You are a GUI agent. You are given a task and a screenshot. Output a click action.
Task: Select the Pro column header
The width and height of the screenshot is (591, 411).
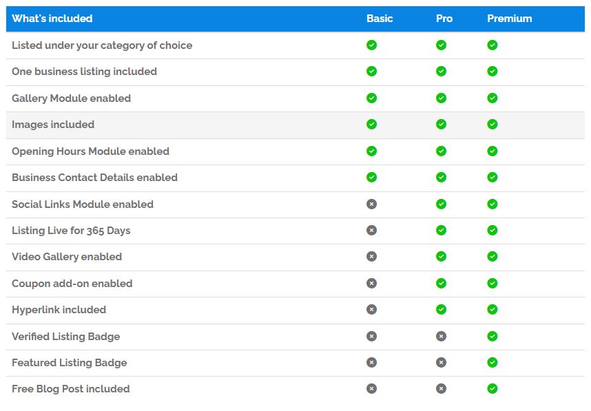coord(444,19)
